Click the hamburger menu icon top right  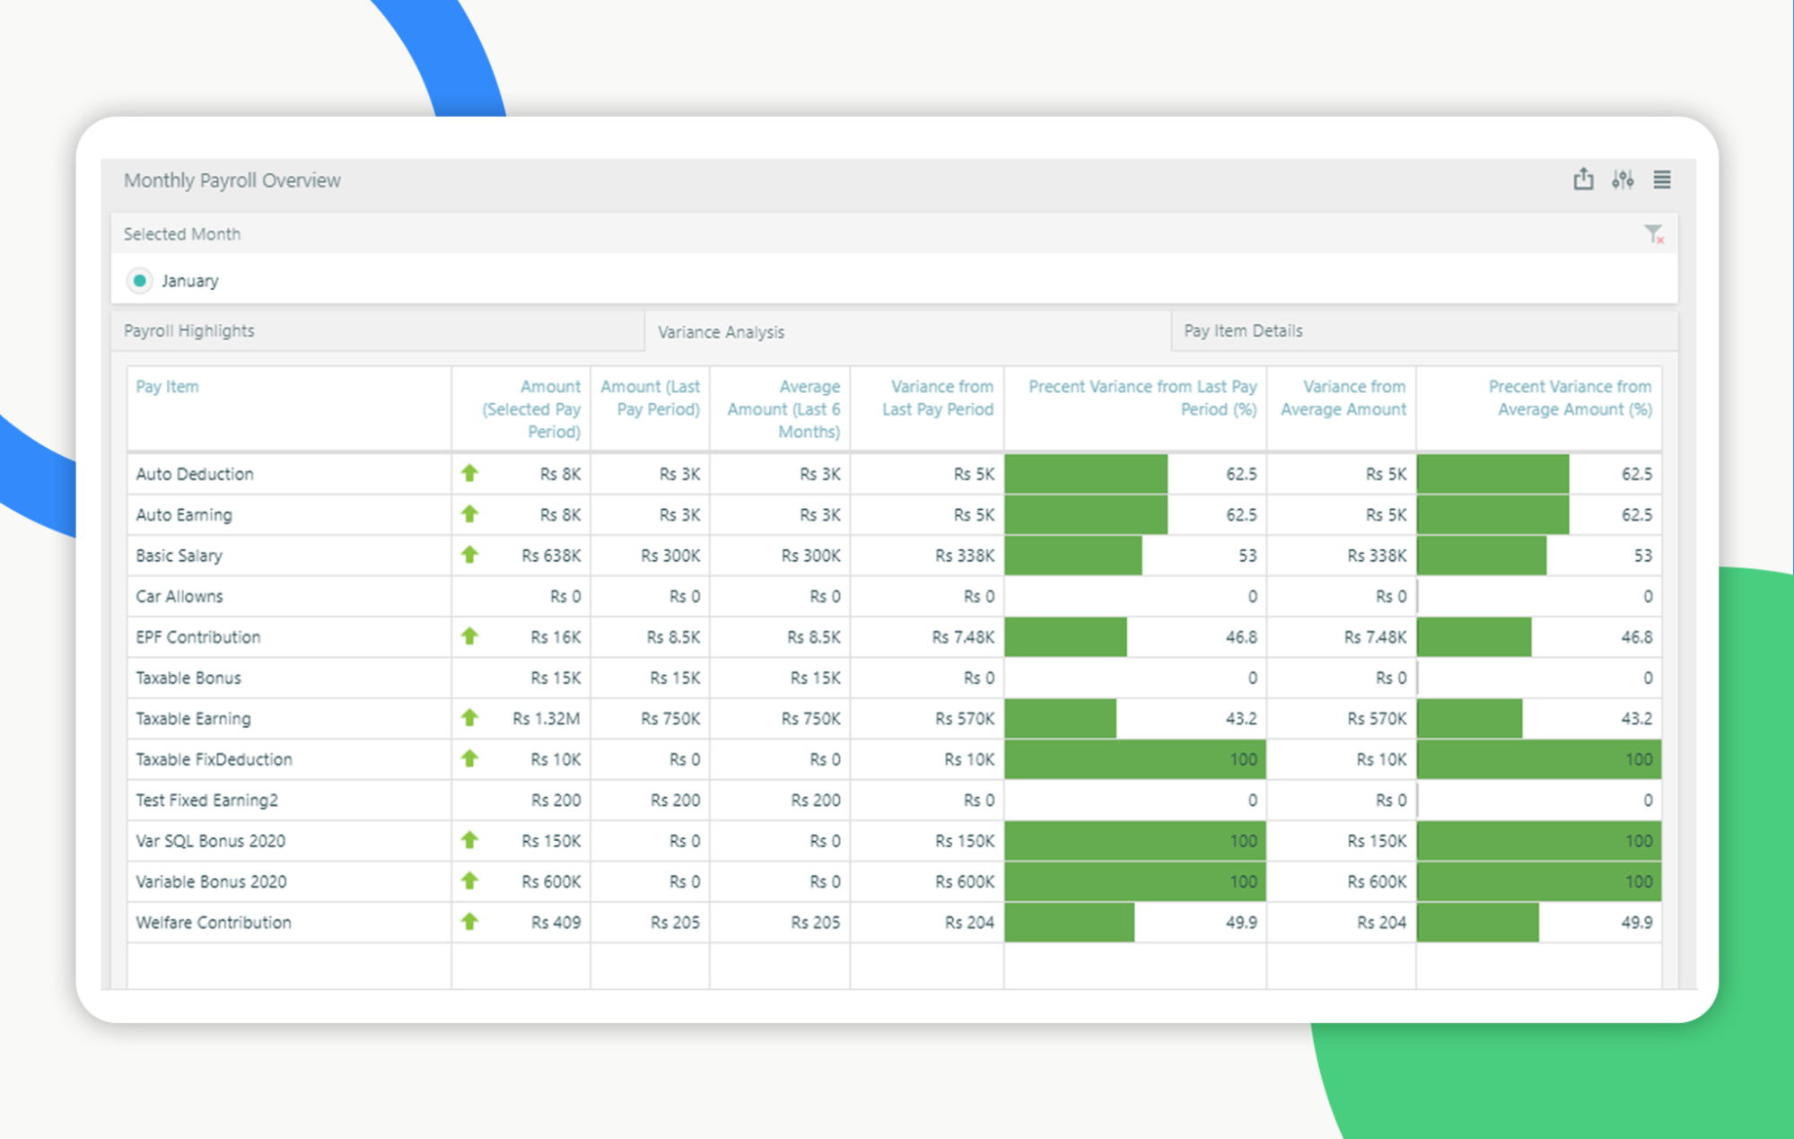tap(1662, 180)
